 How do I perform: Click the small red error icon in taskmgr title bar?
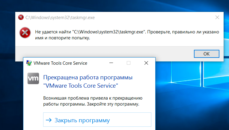click(x=21, y=17)
